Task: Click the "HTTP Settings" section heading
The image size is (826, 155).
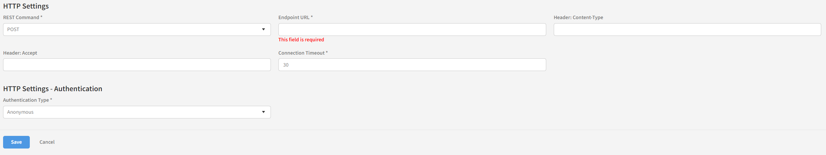Action: click(x=26, y=6)
